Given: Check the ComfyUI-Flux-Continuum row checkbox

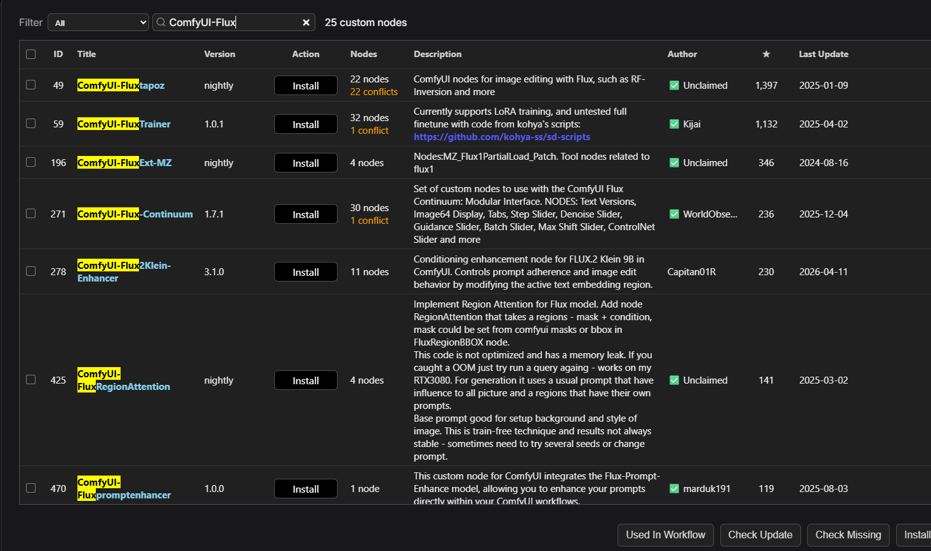Looking at the screenshot, I should tap(30, 214).
